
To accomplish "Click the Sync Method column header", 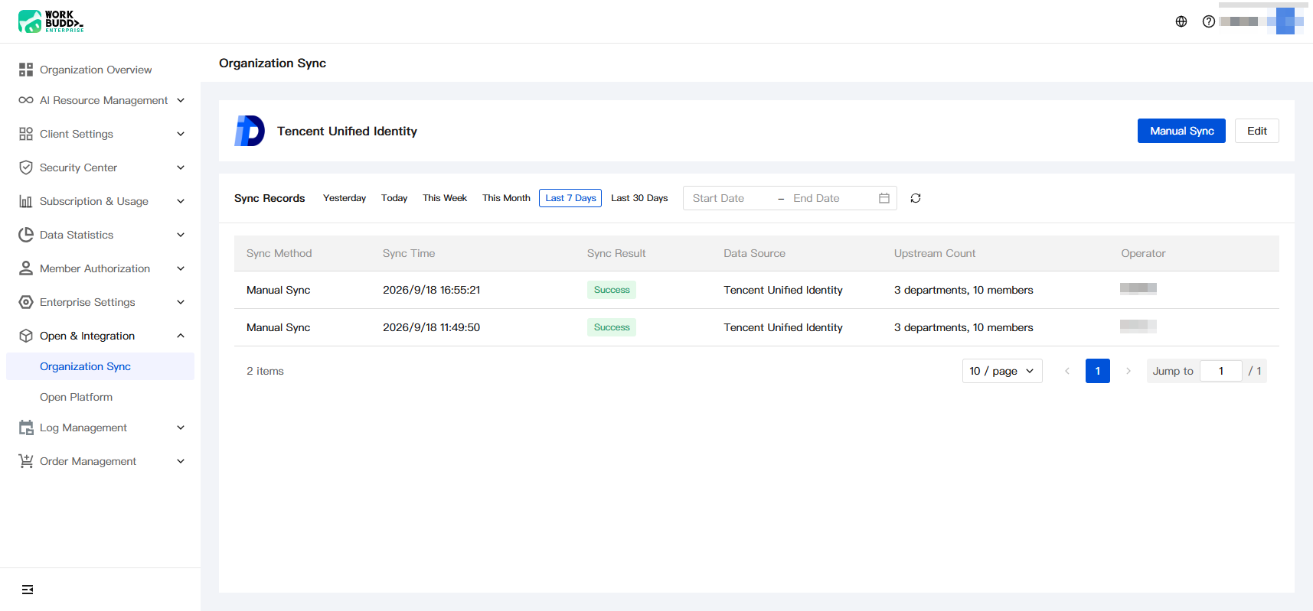I will 279,253.
